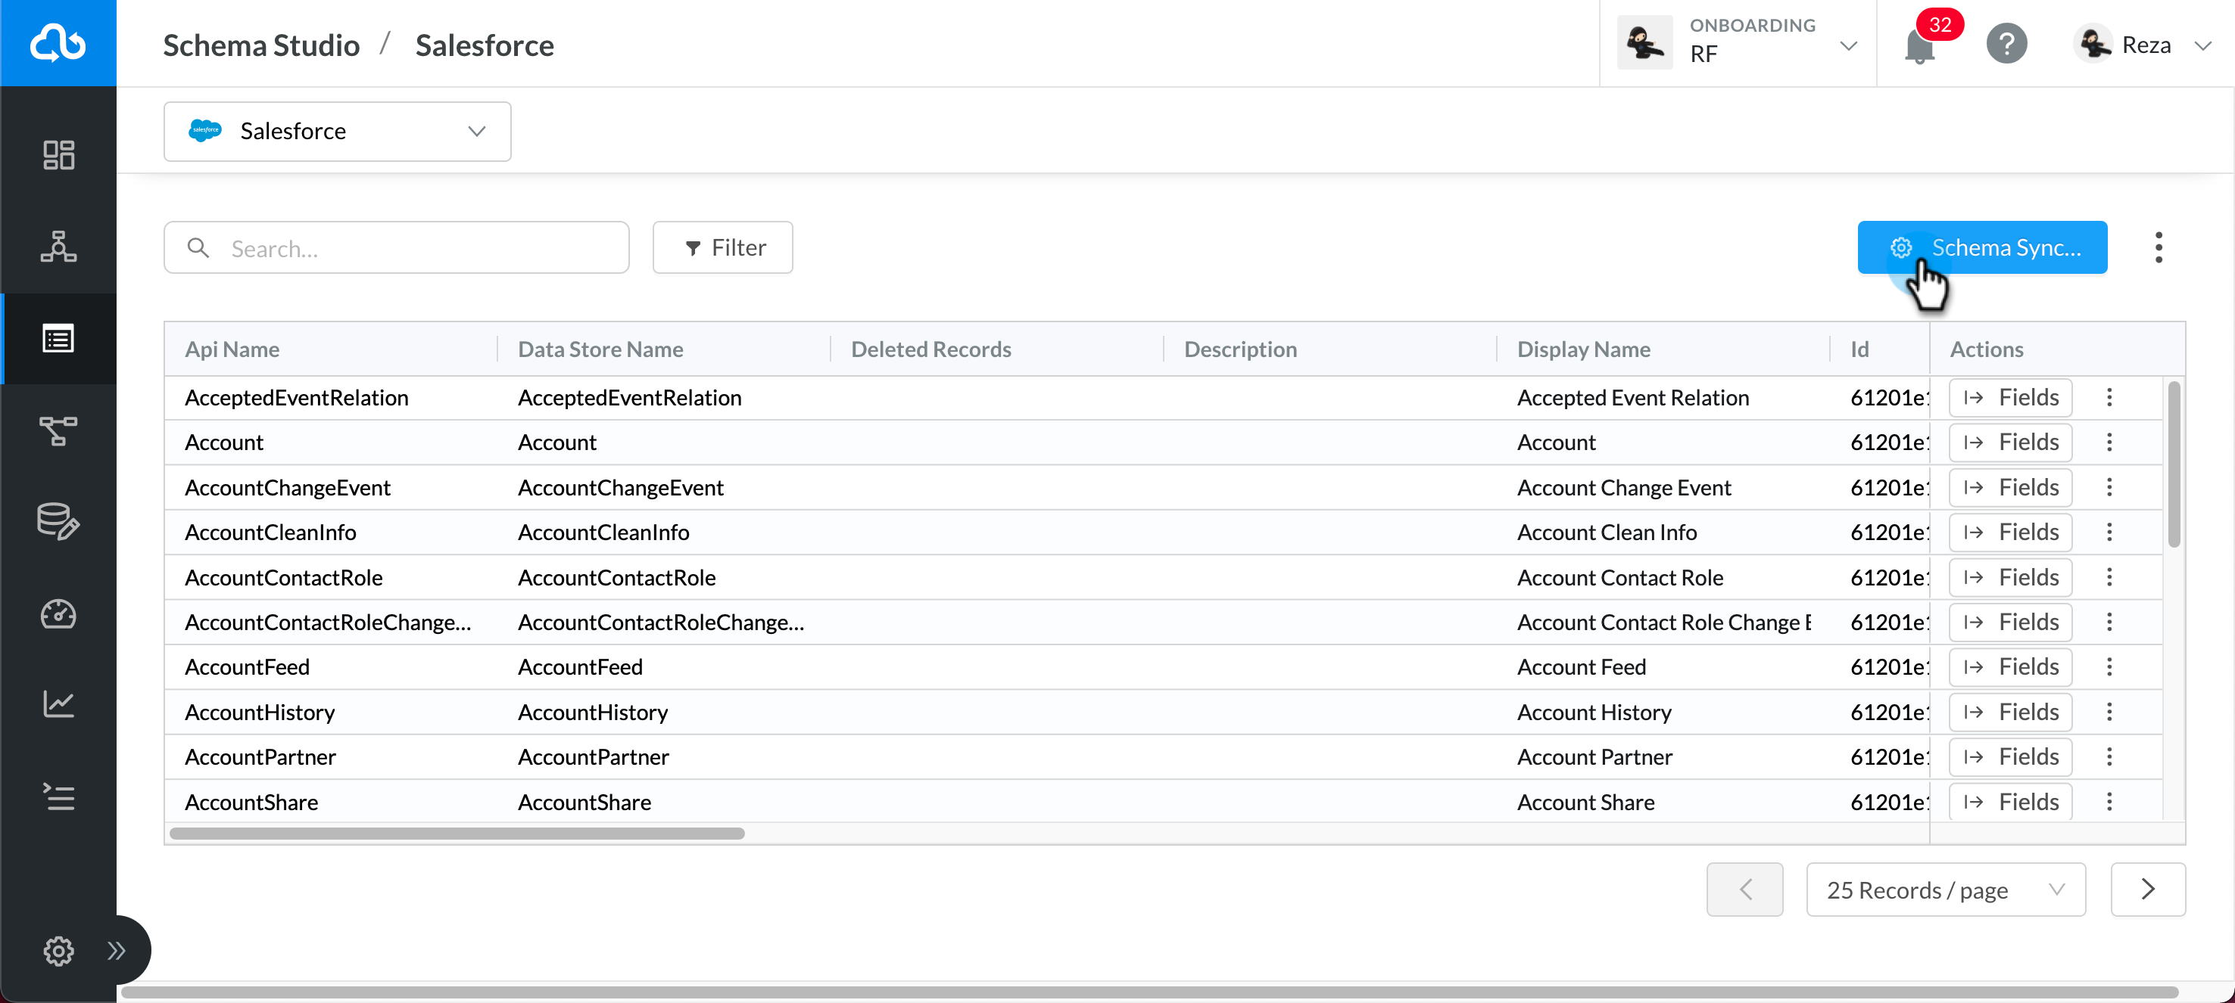
Task: Click the table's horizontal scrollbar
Action: pos(457,833)
